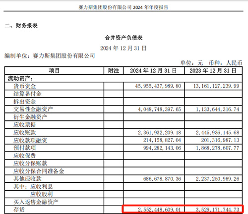The height and width of the screenshot is (214, 248).
Task: Click the 项目 column header
Action: coord(54,71)
